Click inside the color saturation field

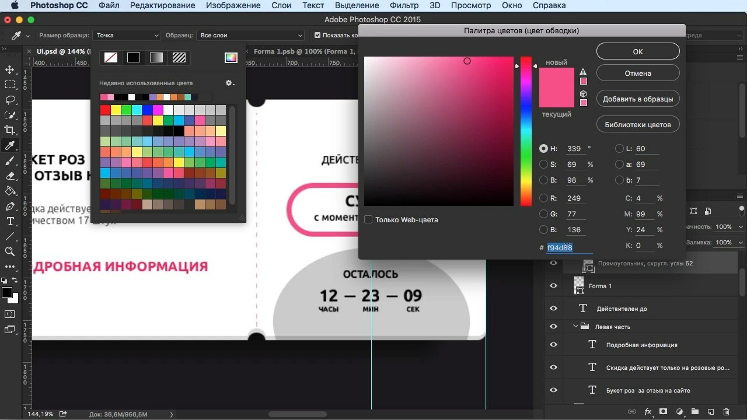(x=439, y=131)
